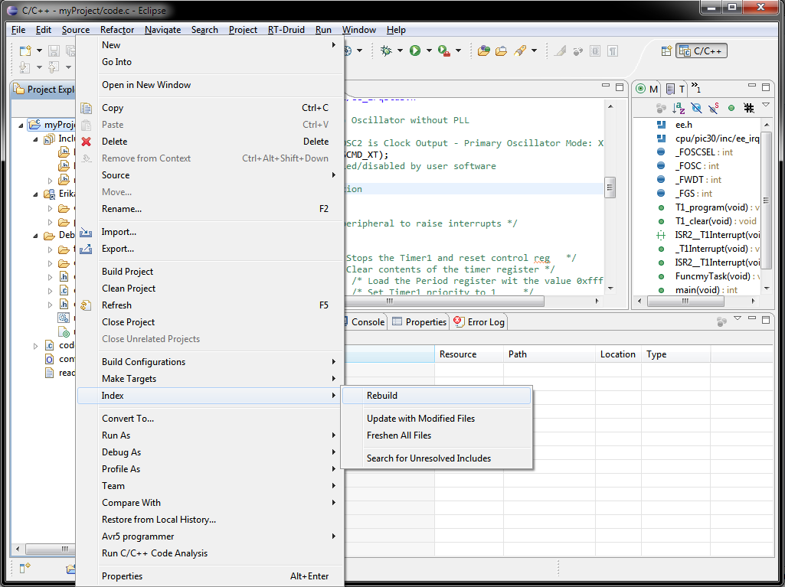
Task: Select "ee.h" include in Outline
Action: click(x=683, y=125)
